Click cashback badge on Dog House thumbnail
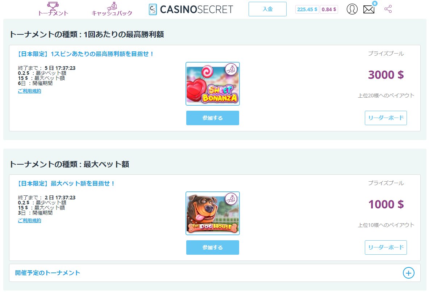 click(x=231, y=199)
